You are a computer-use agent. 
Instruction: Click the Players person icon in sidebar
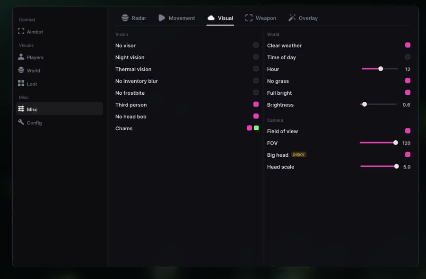pyautogui.click(x=21, y=57)
